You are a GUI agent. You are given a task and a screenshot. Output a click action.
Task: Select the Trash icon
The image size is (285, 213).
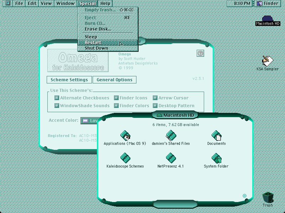coord(268,200)
